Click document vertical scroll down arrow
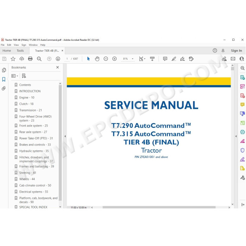Screen dimensions: 246x246 point(233,204)
